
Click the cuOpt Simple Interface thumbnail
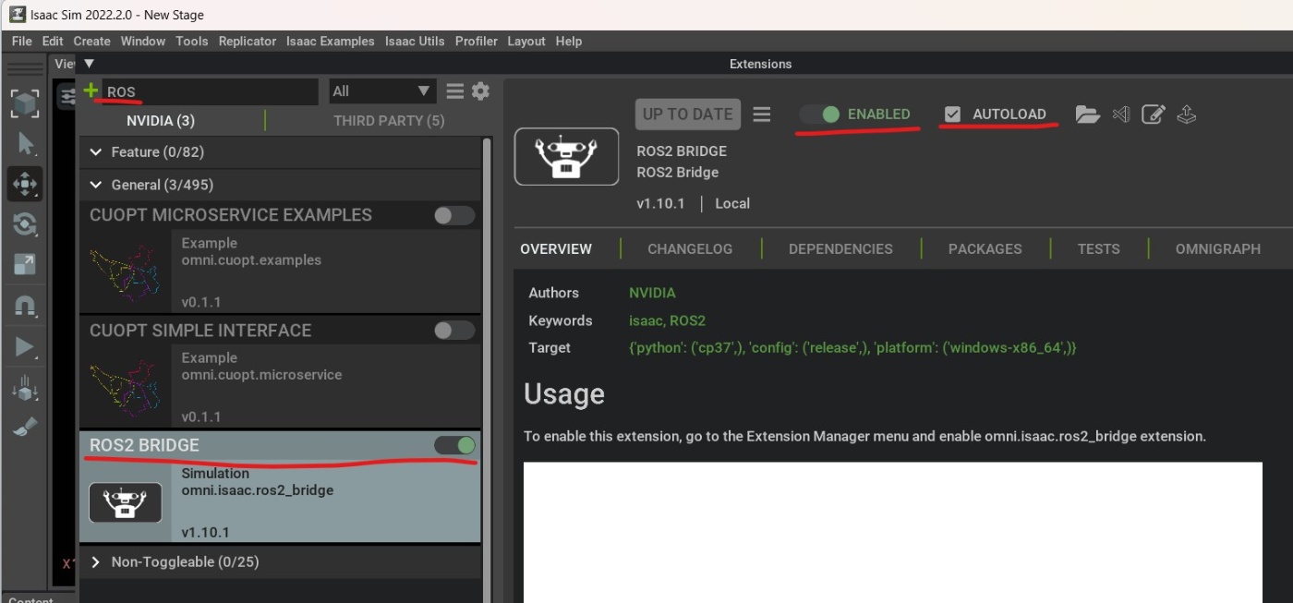click(x=125, y=386)
